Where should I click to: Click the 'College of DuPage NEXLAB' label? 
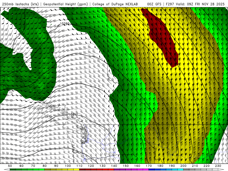[115, 4]
